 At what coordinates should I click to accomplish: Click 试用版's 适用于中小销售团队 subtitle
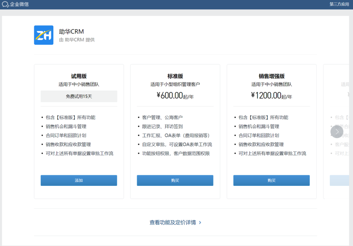[79, 84]
